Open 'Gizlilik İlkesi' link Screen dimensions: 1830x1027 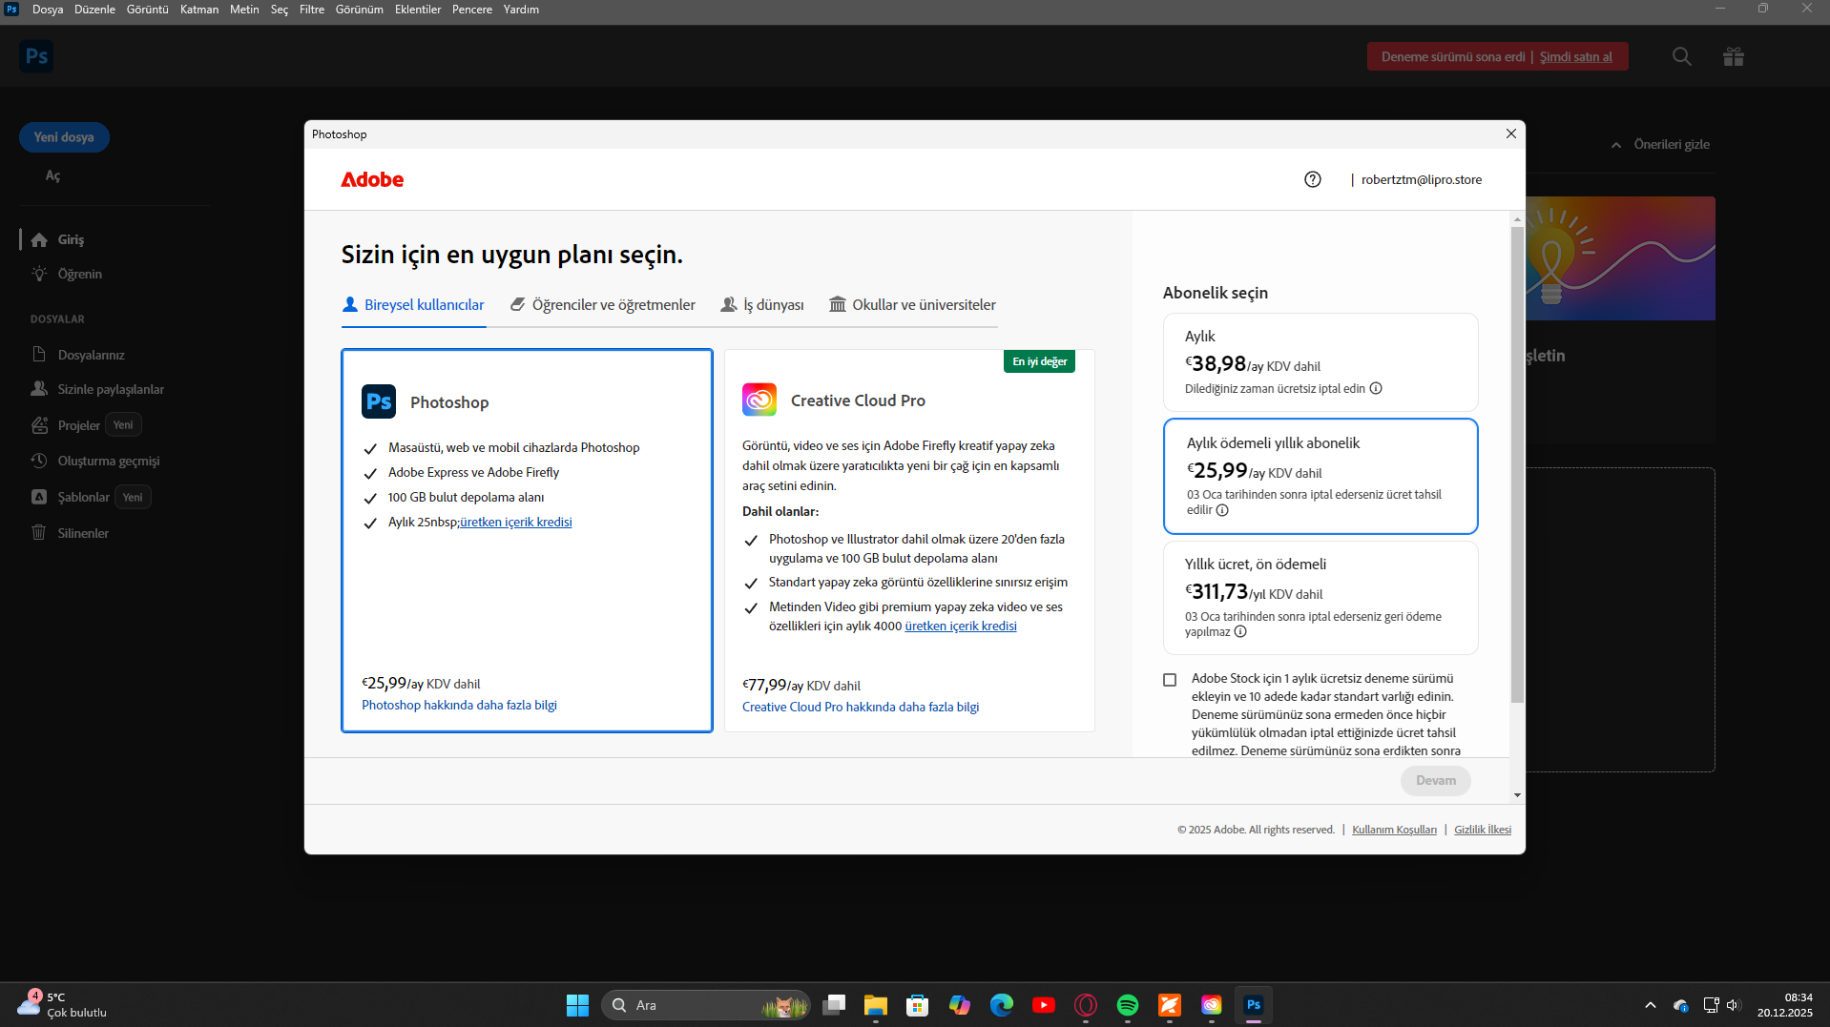[x=1483, y=830]
